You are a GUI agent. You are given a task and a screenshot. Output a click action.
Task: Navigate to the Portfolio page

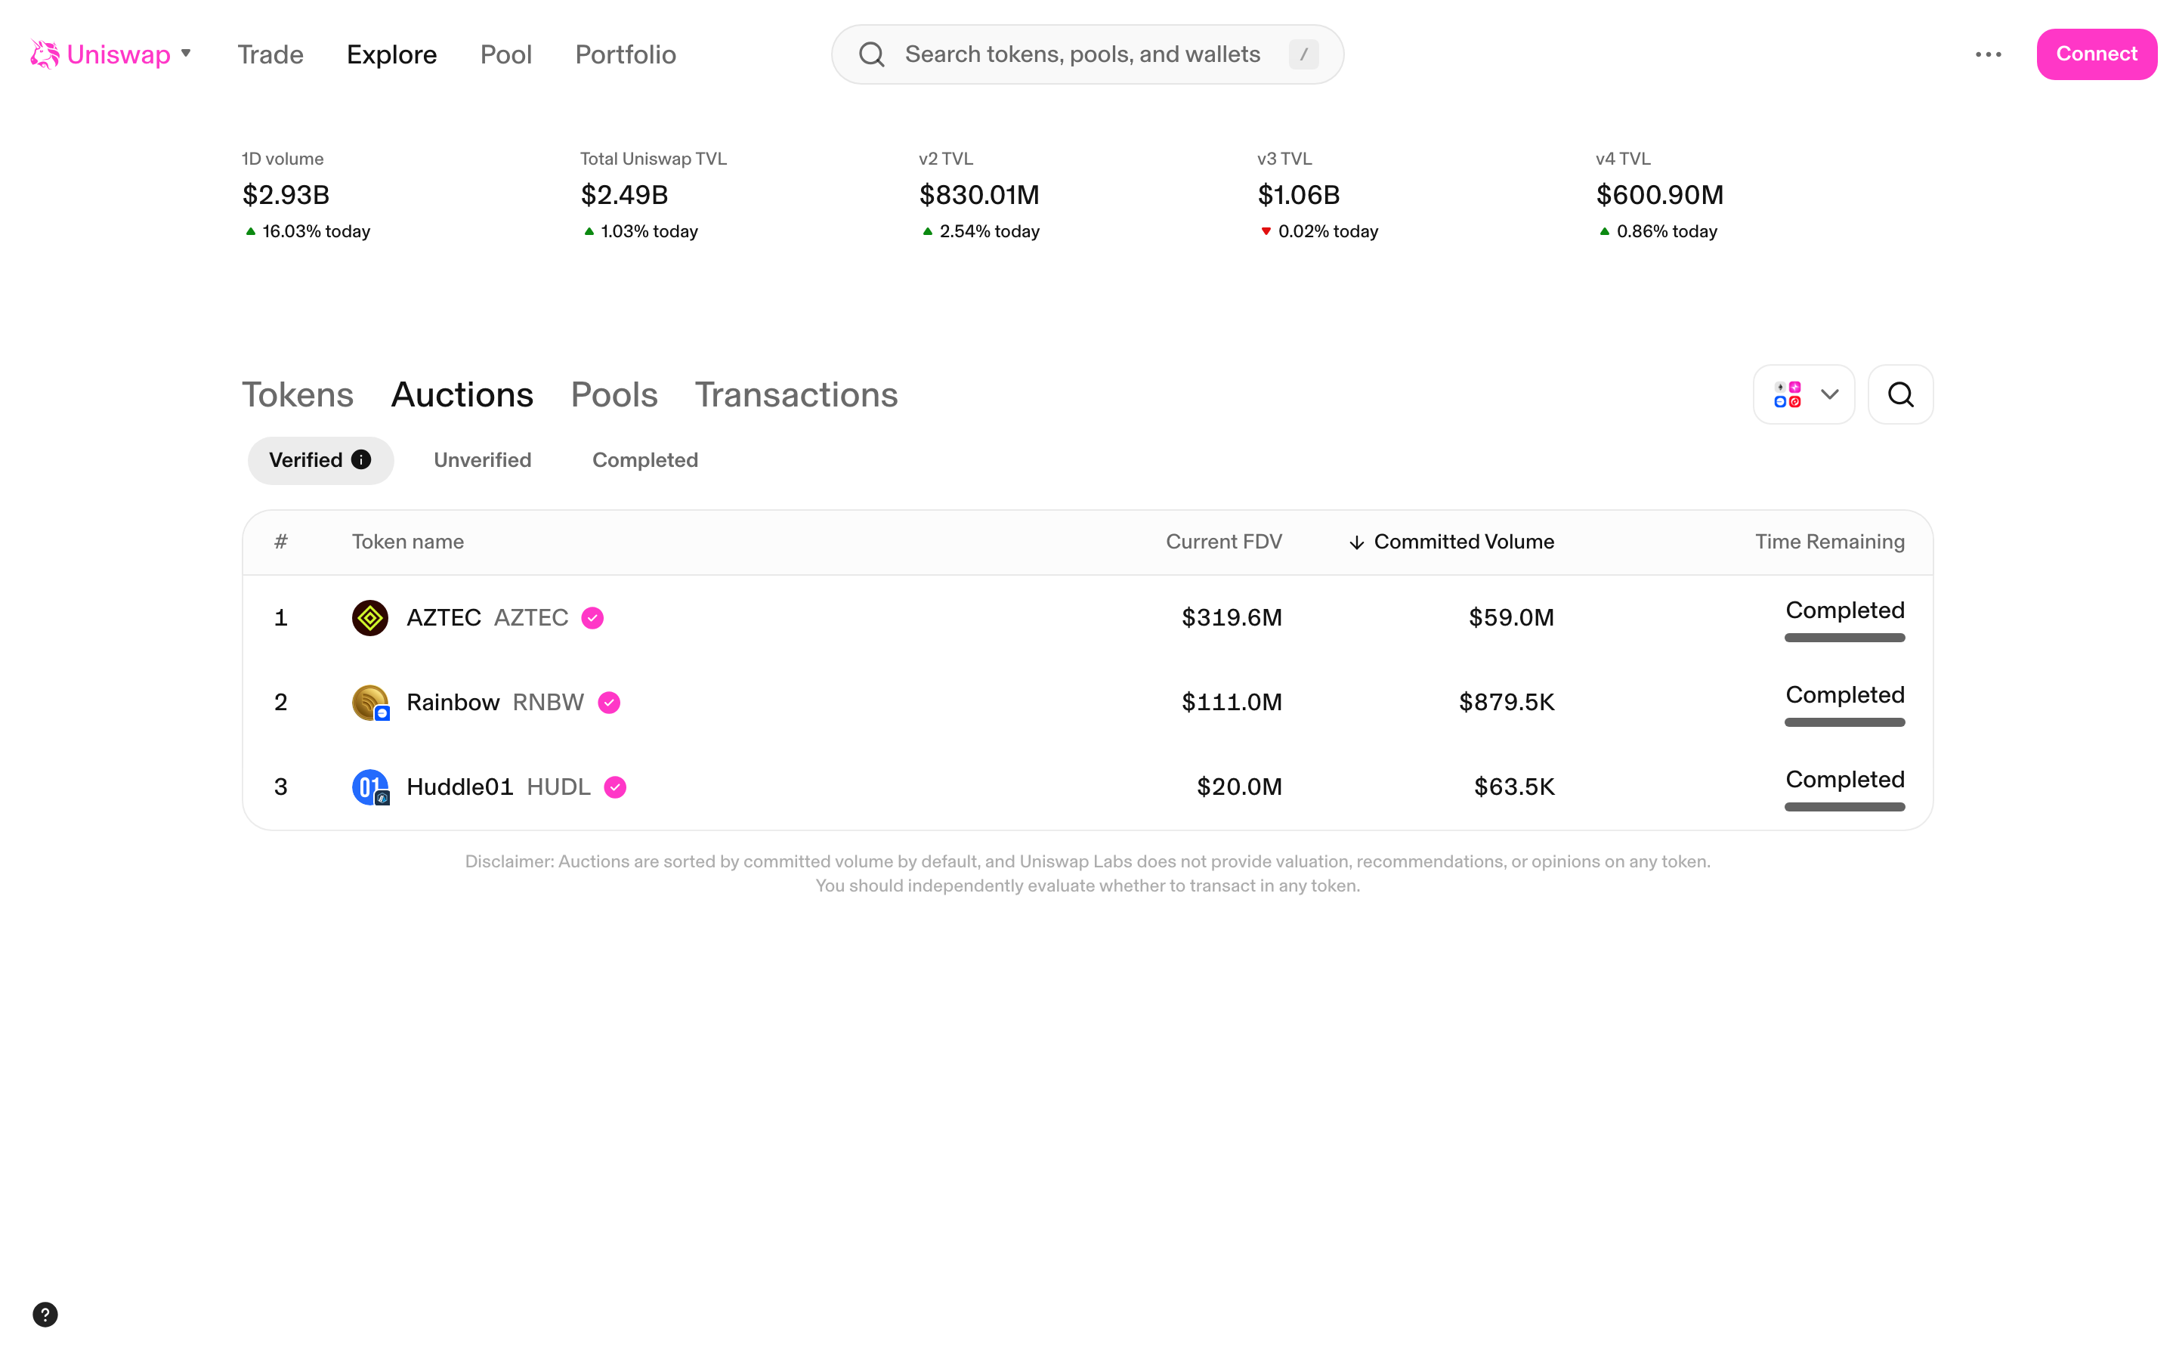625,54
